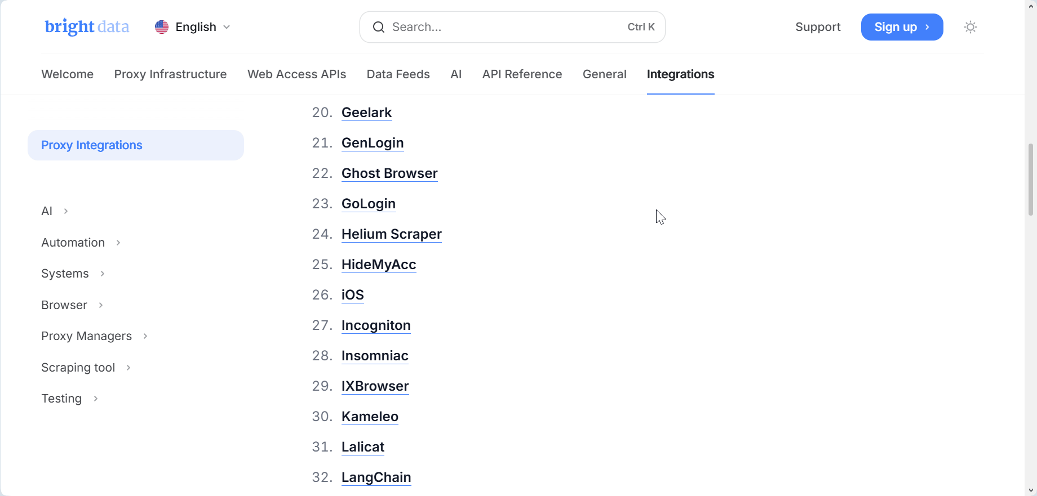Open the LangChain integration link
The width and height of the screenshot is (1037, 496).
click(x=376, y=477)
